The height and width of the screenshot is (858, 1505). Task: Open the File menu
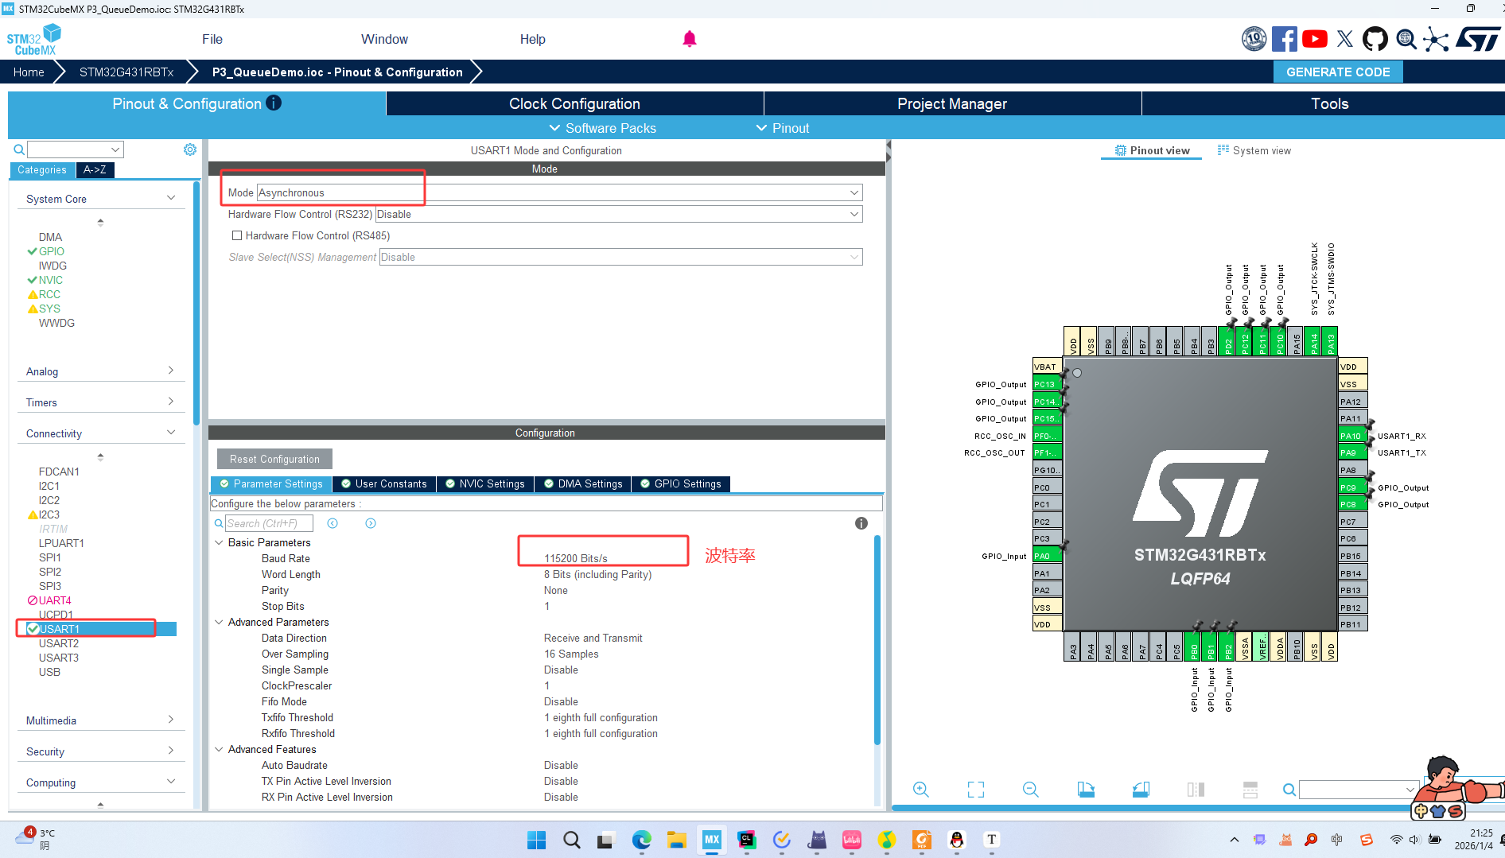pyautogui.click(x=212, y=39)
